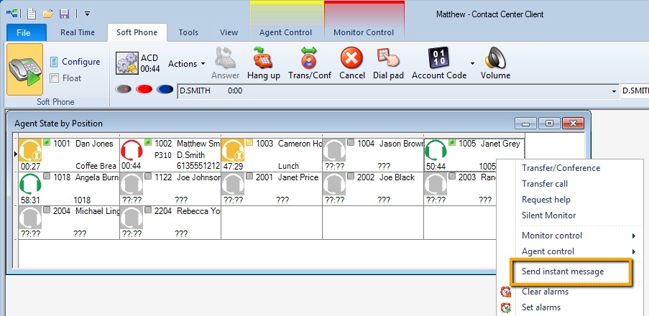The width and height of the screenshot is (649, 316).
Task: Click the Trans/Conf icon
Action: (308, 58)
